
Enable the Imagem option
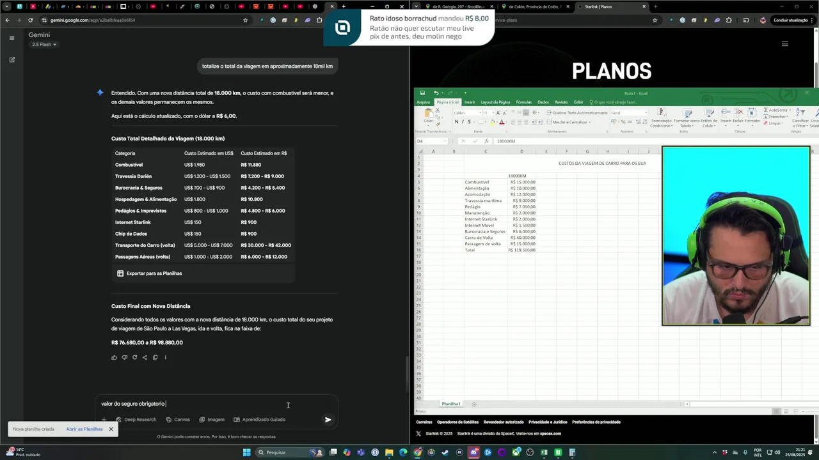click(212, 420)
